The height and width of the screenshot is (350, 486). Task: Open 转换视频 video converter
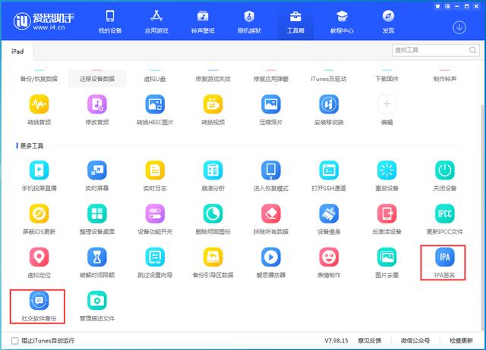[x=213, y=105]
